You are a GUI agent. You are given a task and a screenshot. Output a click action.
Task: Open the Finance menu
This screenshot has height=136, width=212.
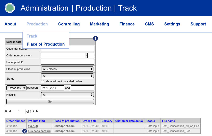127,24
